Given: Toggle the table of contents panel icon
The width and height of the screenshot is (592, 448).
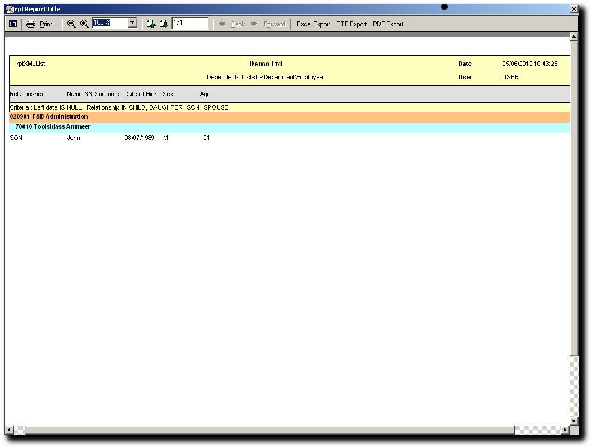Looking at the screenshot, I should click(x=13, y=24).
